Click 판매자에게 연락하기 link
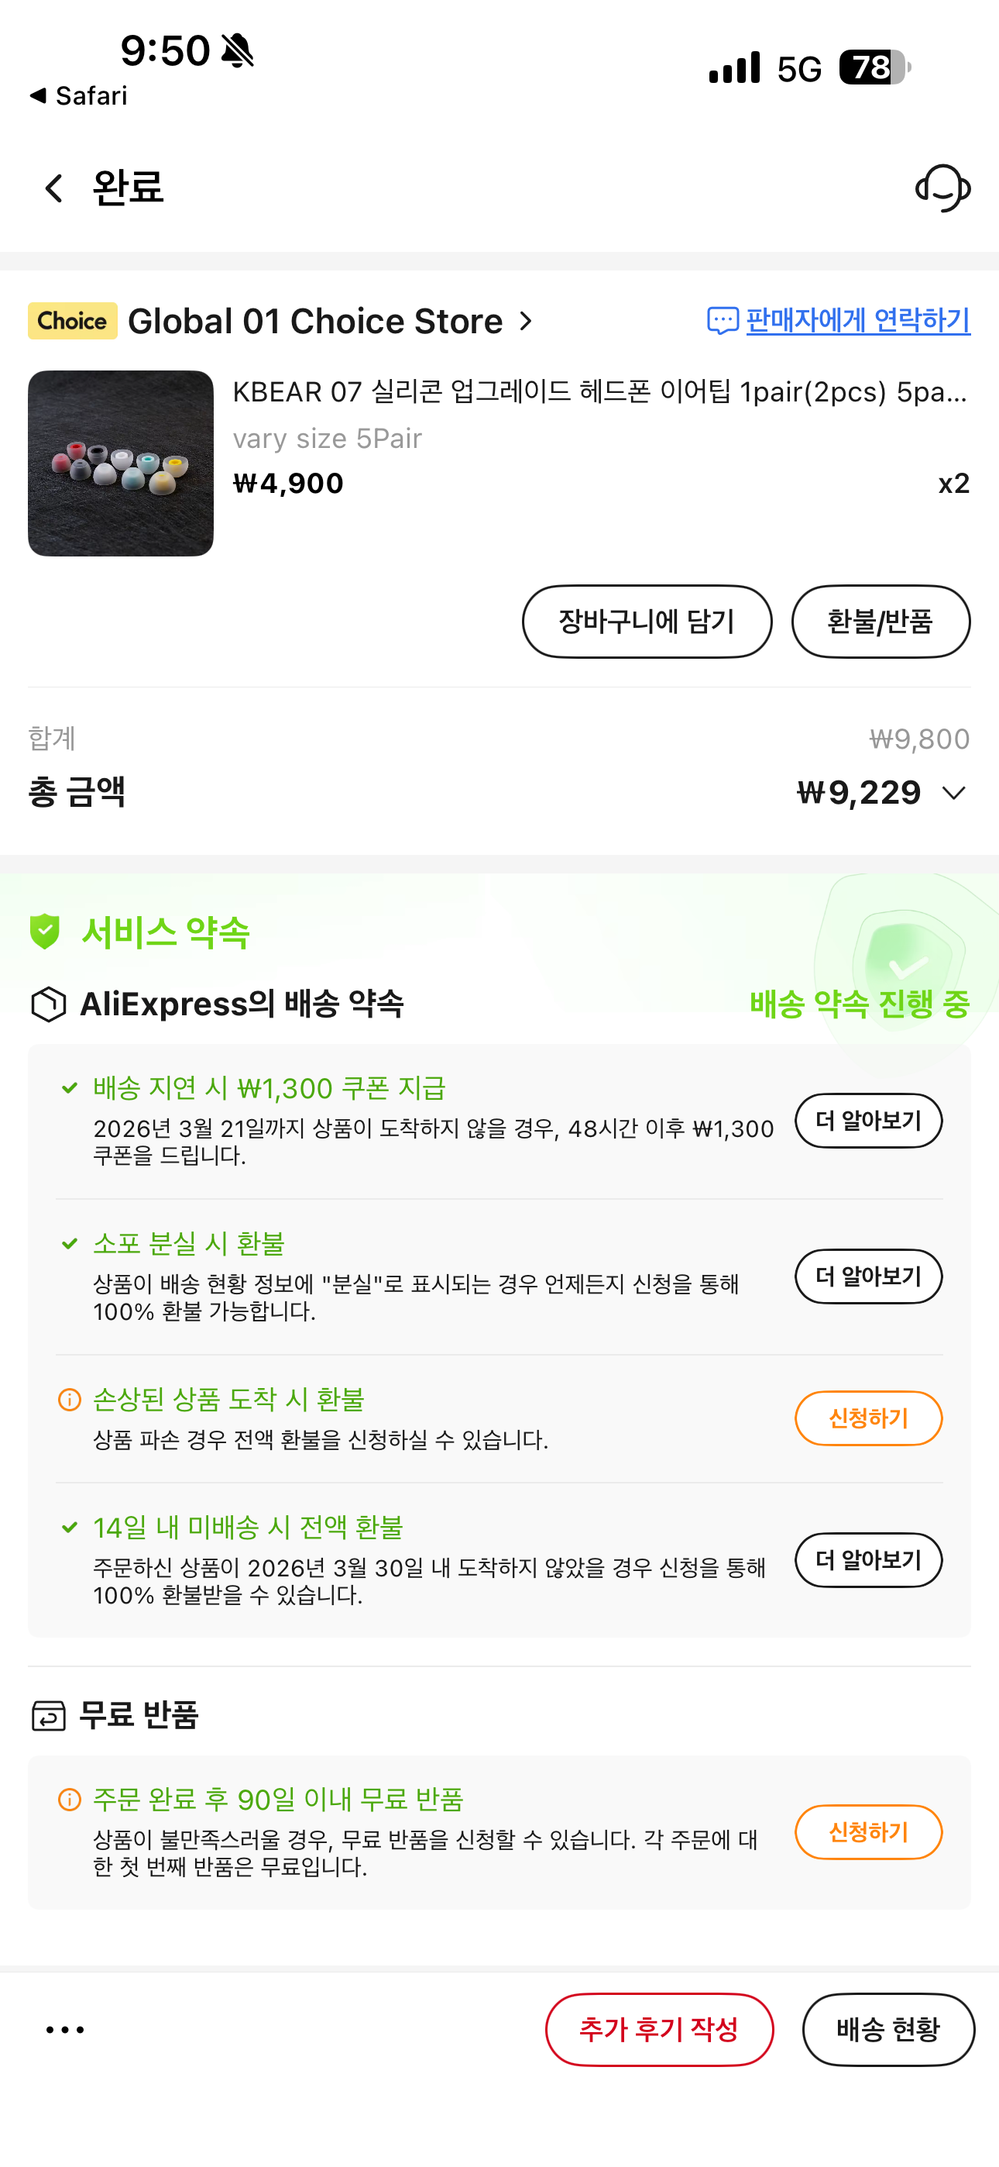 858,319
